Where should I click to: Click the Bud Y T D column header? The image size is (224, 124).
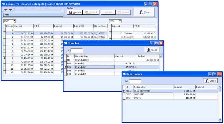click(x=83, y=26)
